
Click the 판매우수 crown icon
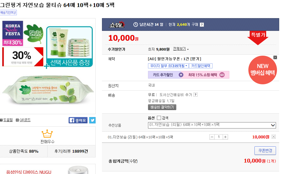tap(47, 134)
